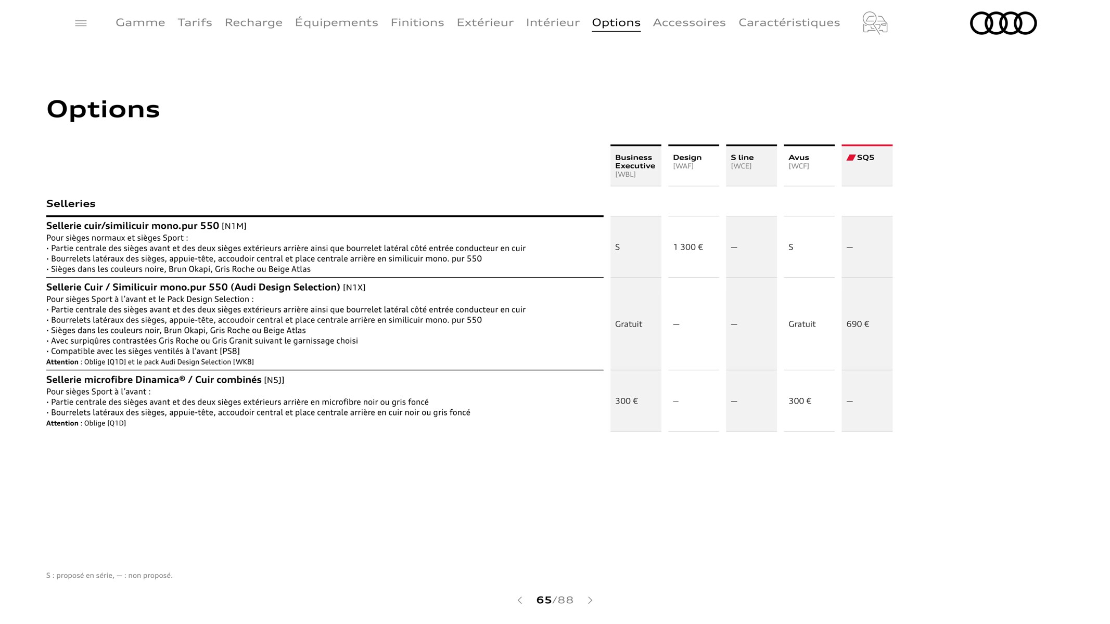Click the 1 300 € Design price
This screenshot has width=1110, height=624.
click(x=688, y=247)
